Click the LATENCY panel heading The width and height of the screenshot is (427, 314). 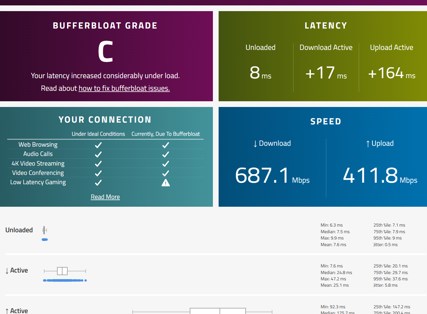326,26
